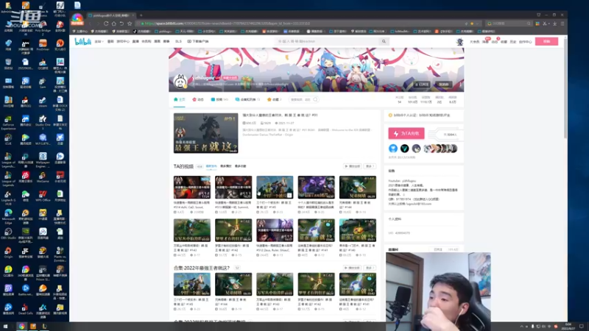Click the magnifier in bilibili search box
This screenshot has width=589, height=331.
[x=384, y=41]
